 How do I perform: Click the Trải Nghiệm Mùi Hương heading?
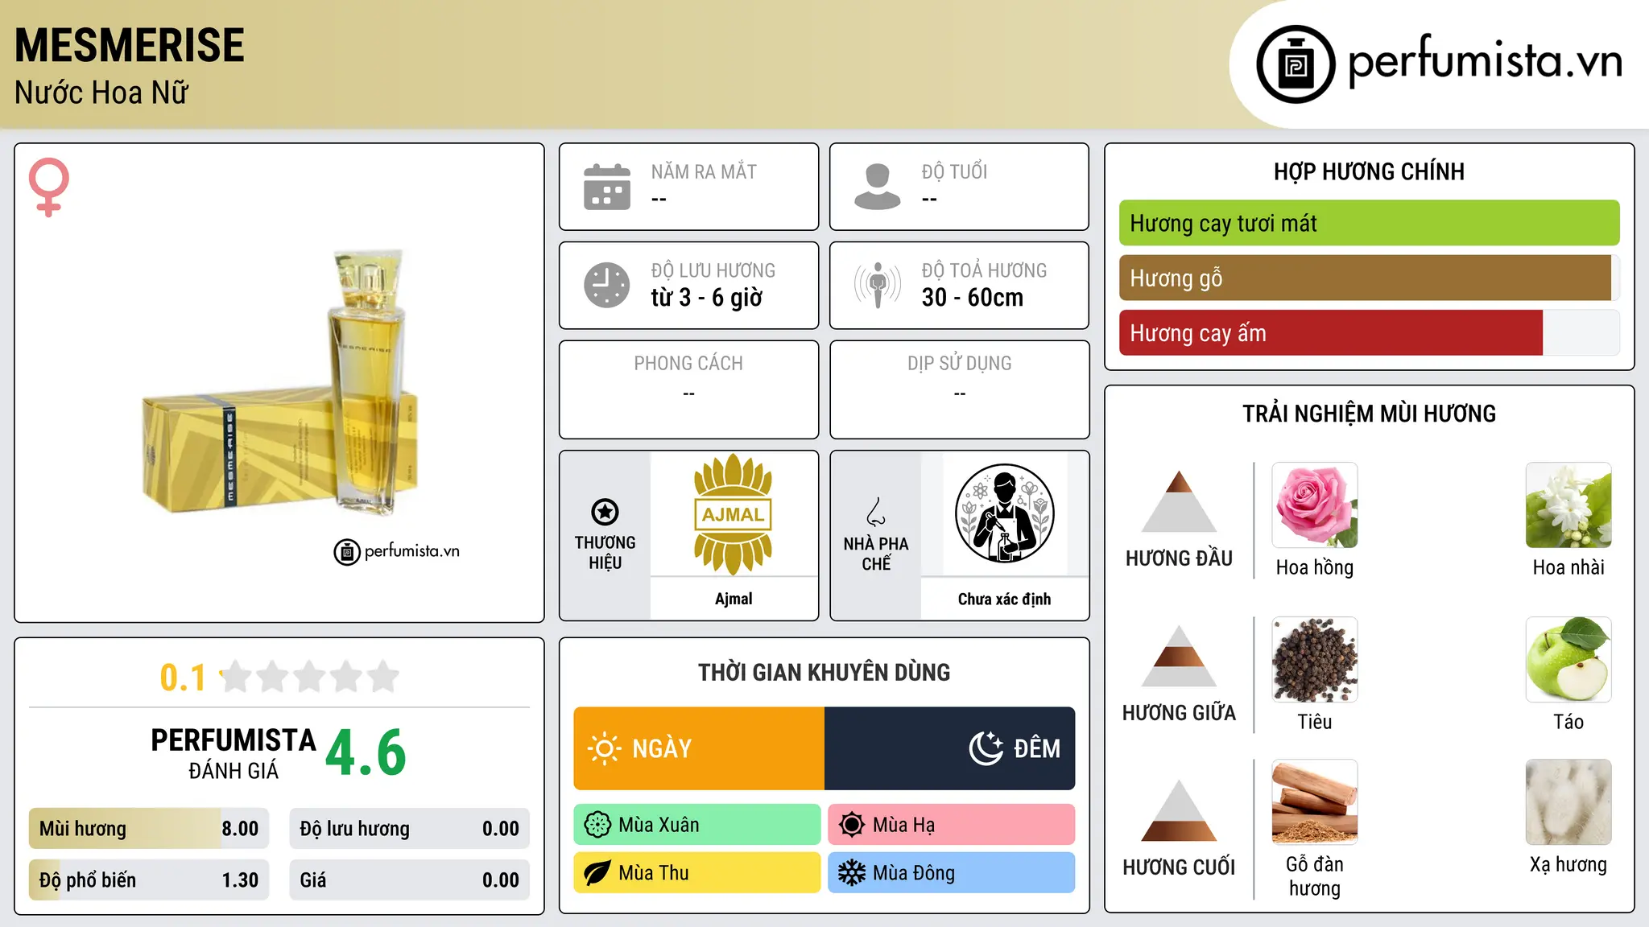pos(1369,414)
